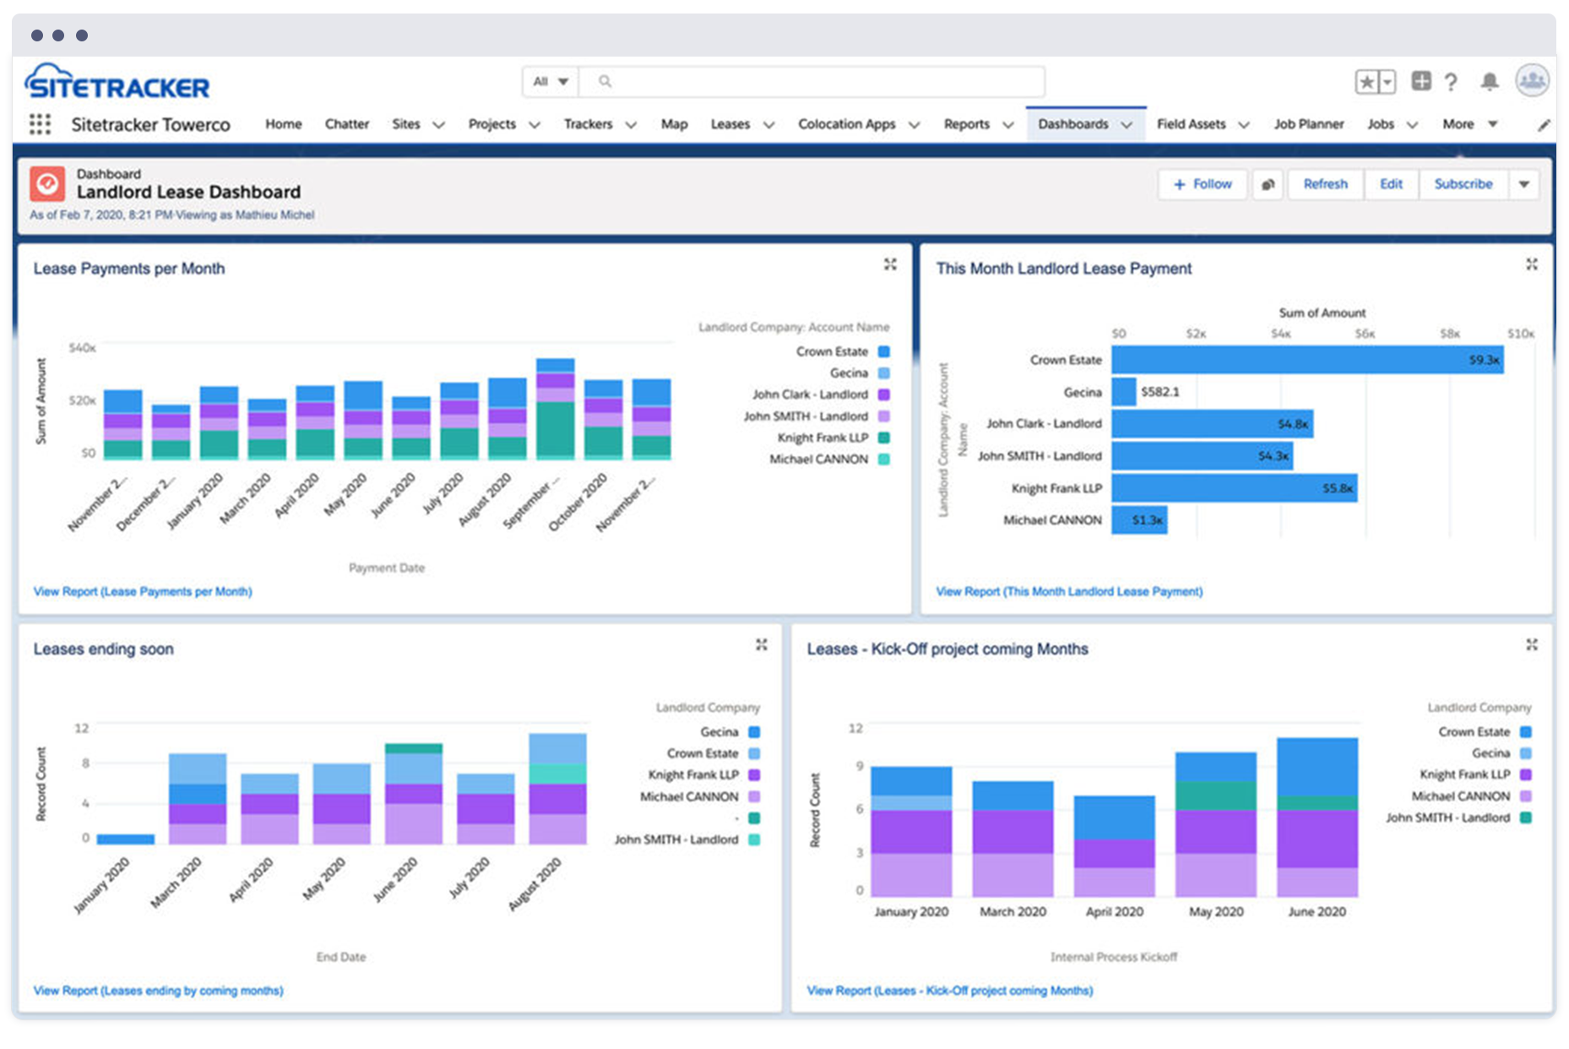The width and height of the screenshot is (1569, 1049).
Task: Click Knight Frank LLP swatch in Lease Payments legend
Action: pyautogui.click(x=884, y=438)
